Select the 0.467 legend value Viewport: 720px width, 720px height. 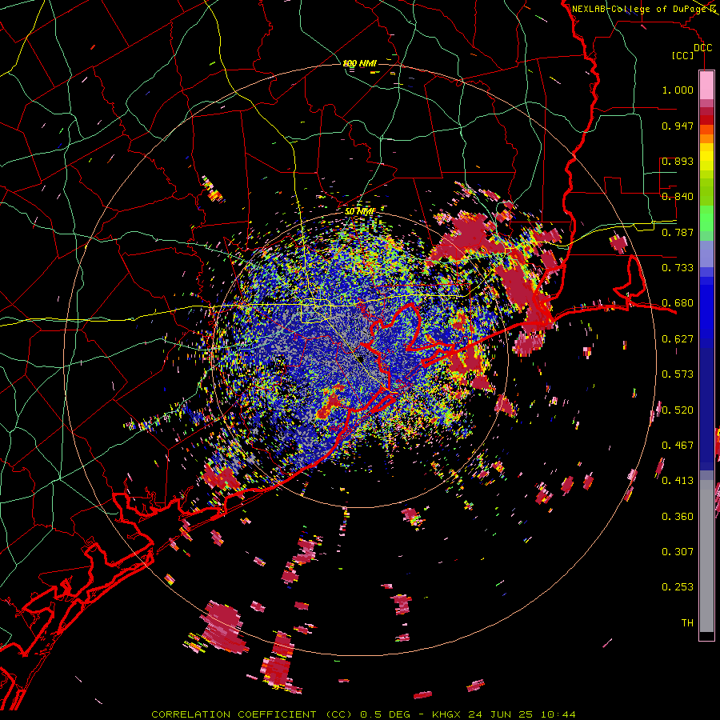[x=678, y=446]
